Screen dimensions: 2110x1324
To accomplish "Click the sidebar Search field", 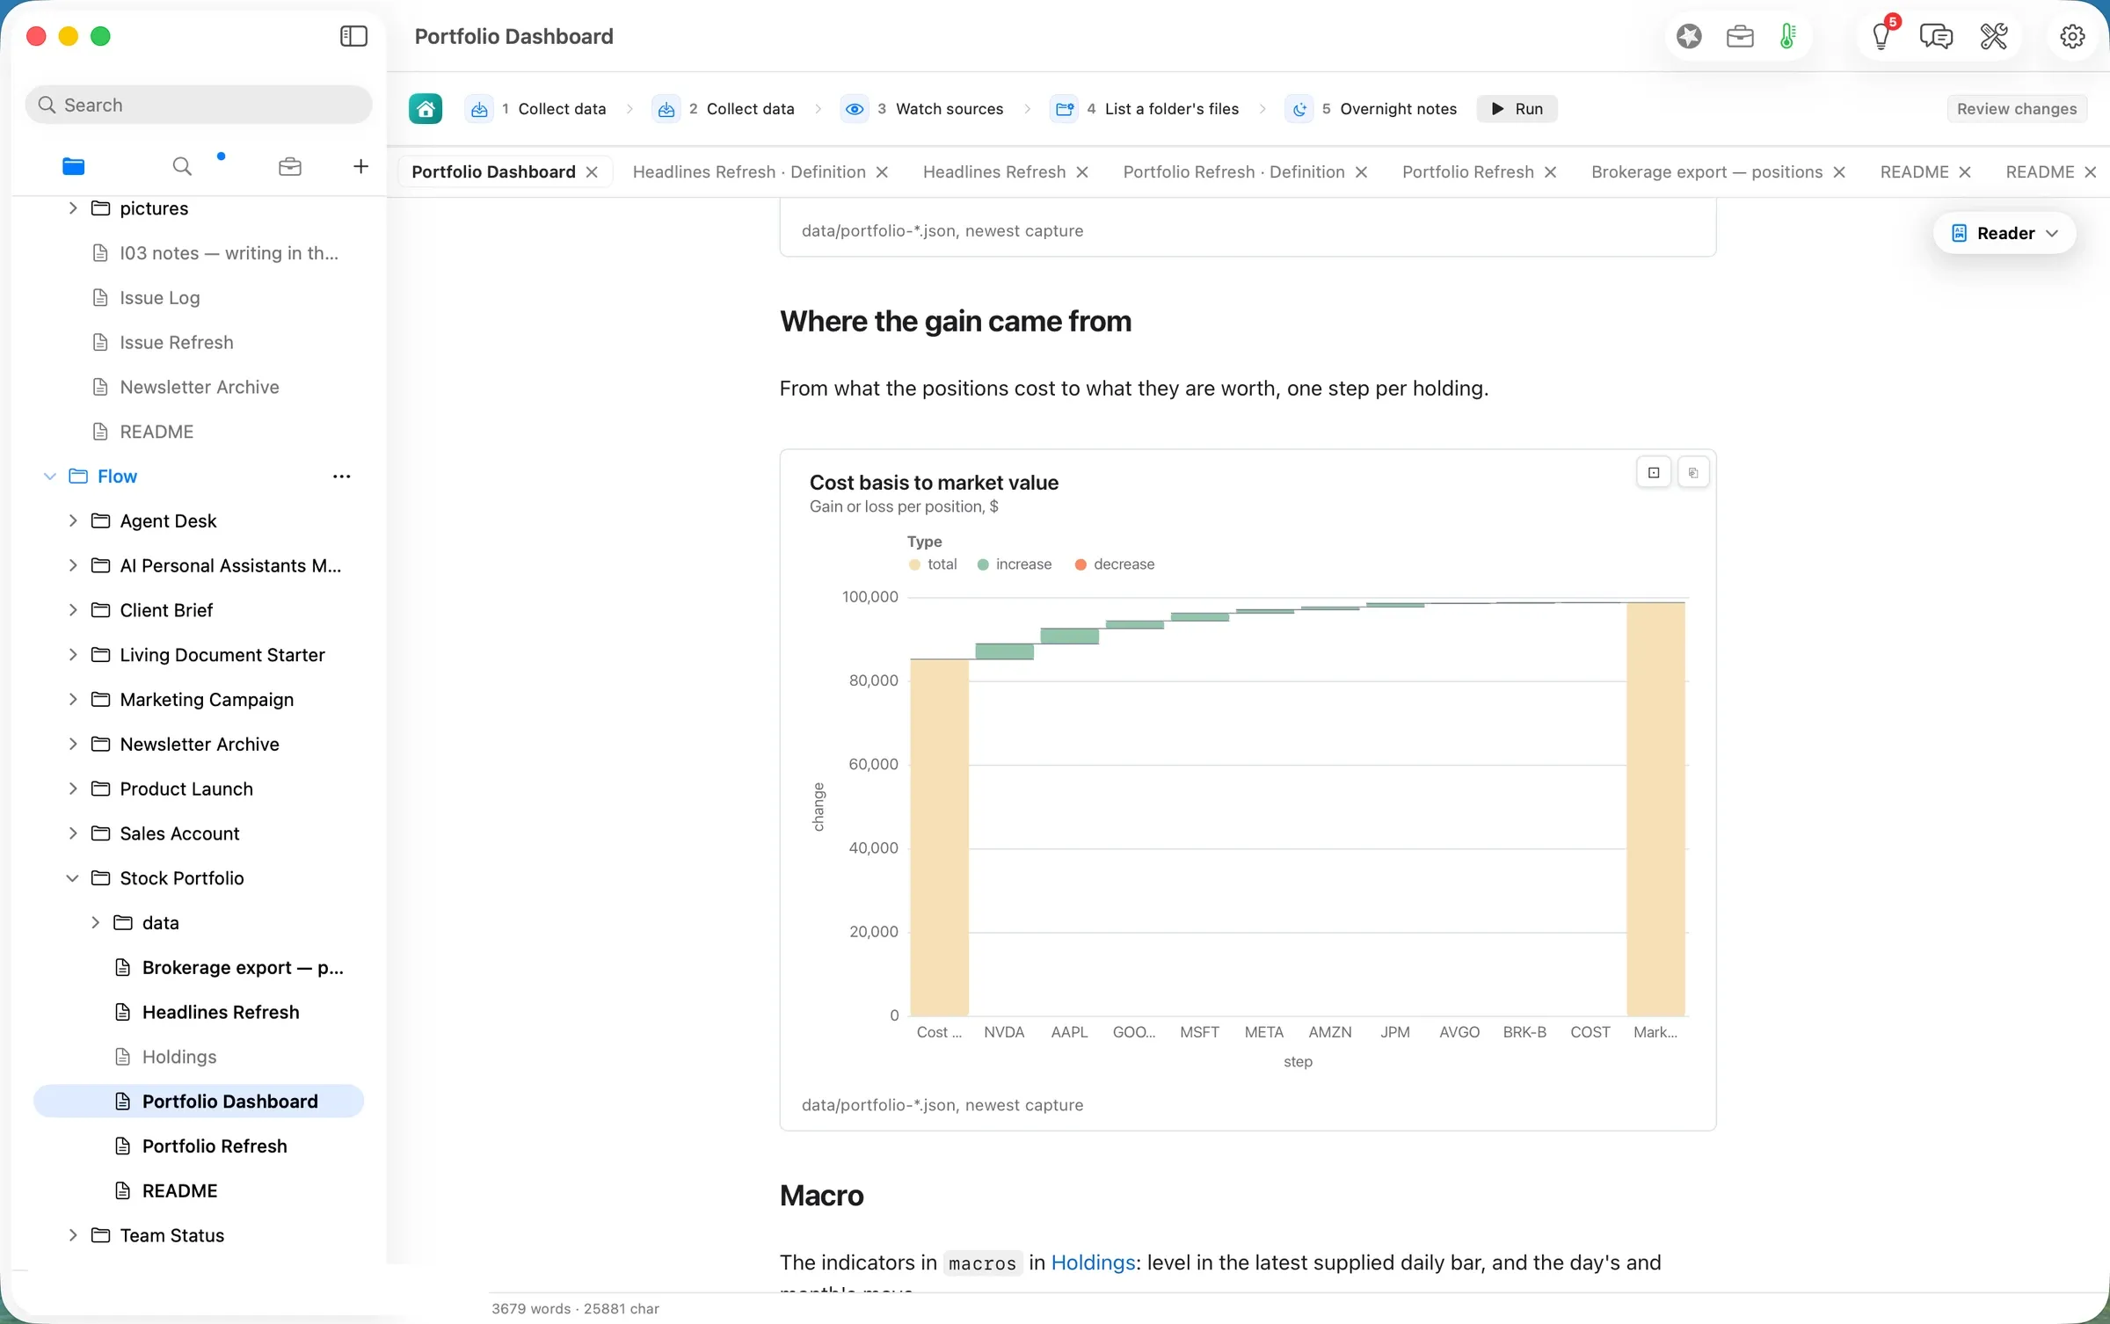I will click(x=199, y=105).
